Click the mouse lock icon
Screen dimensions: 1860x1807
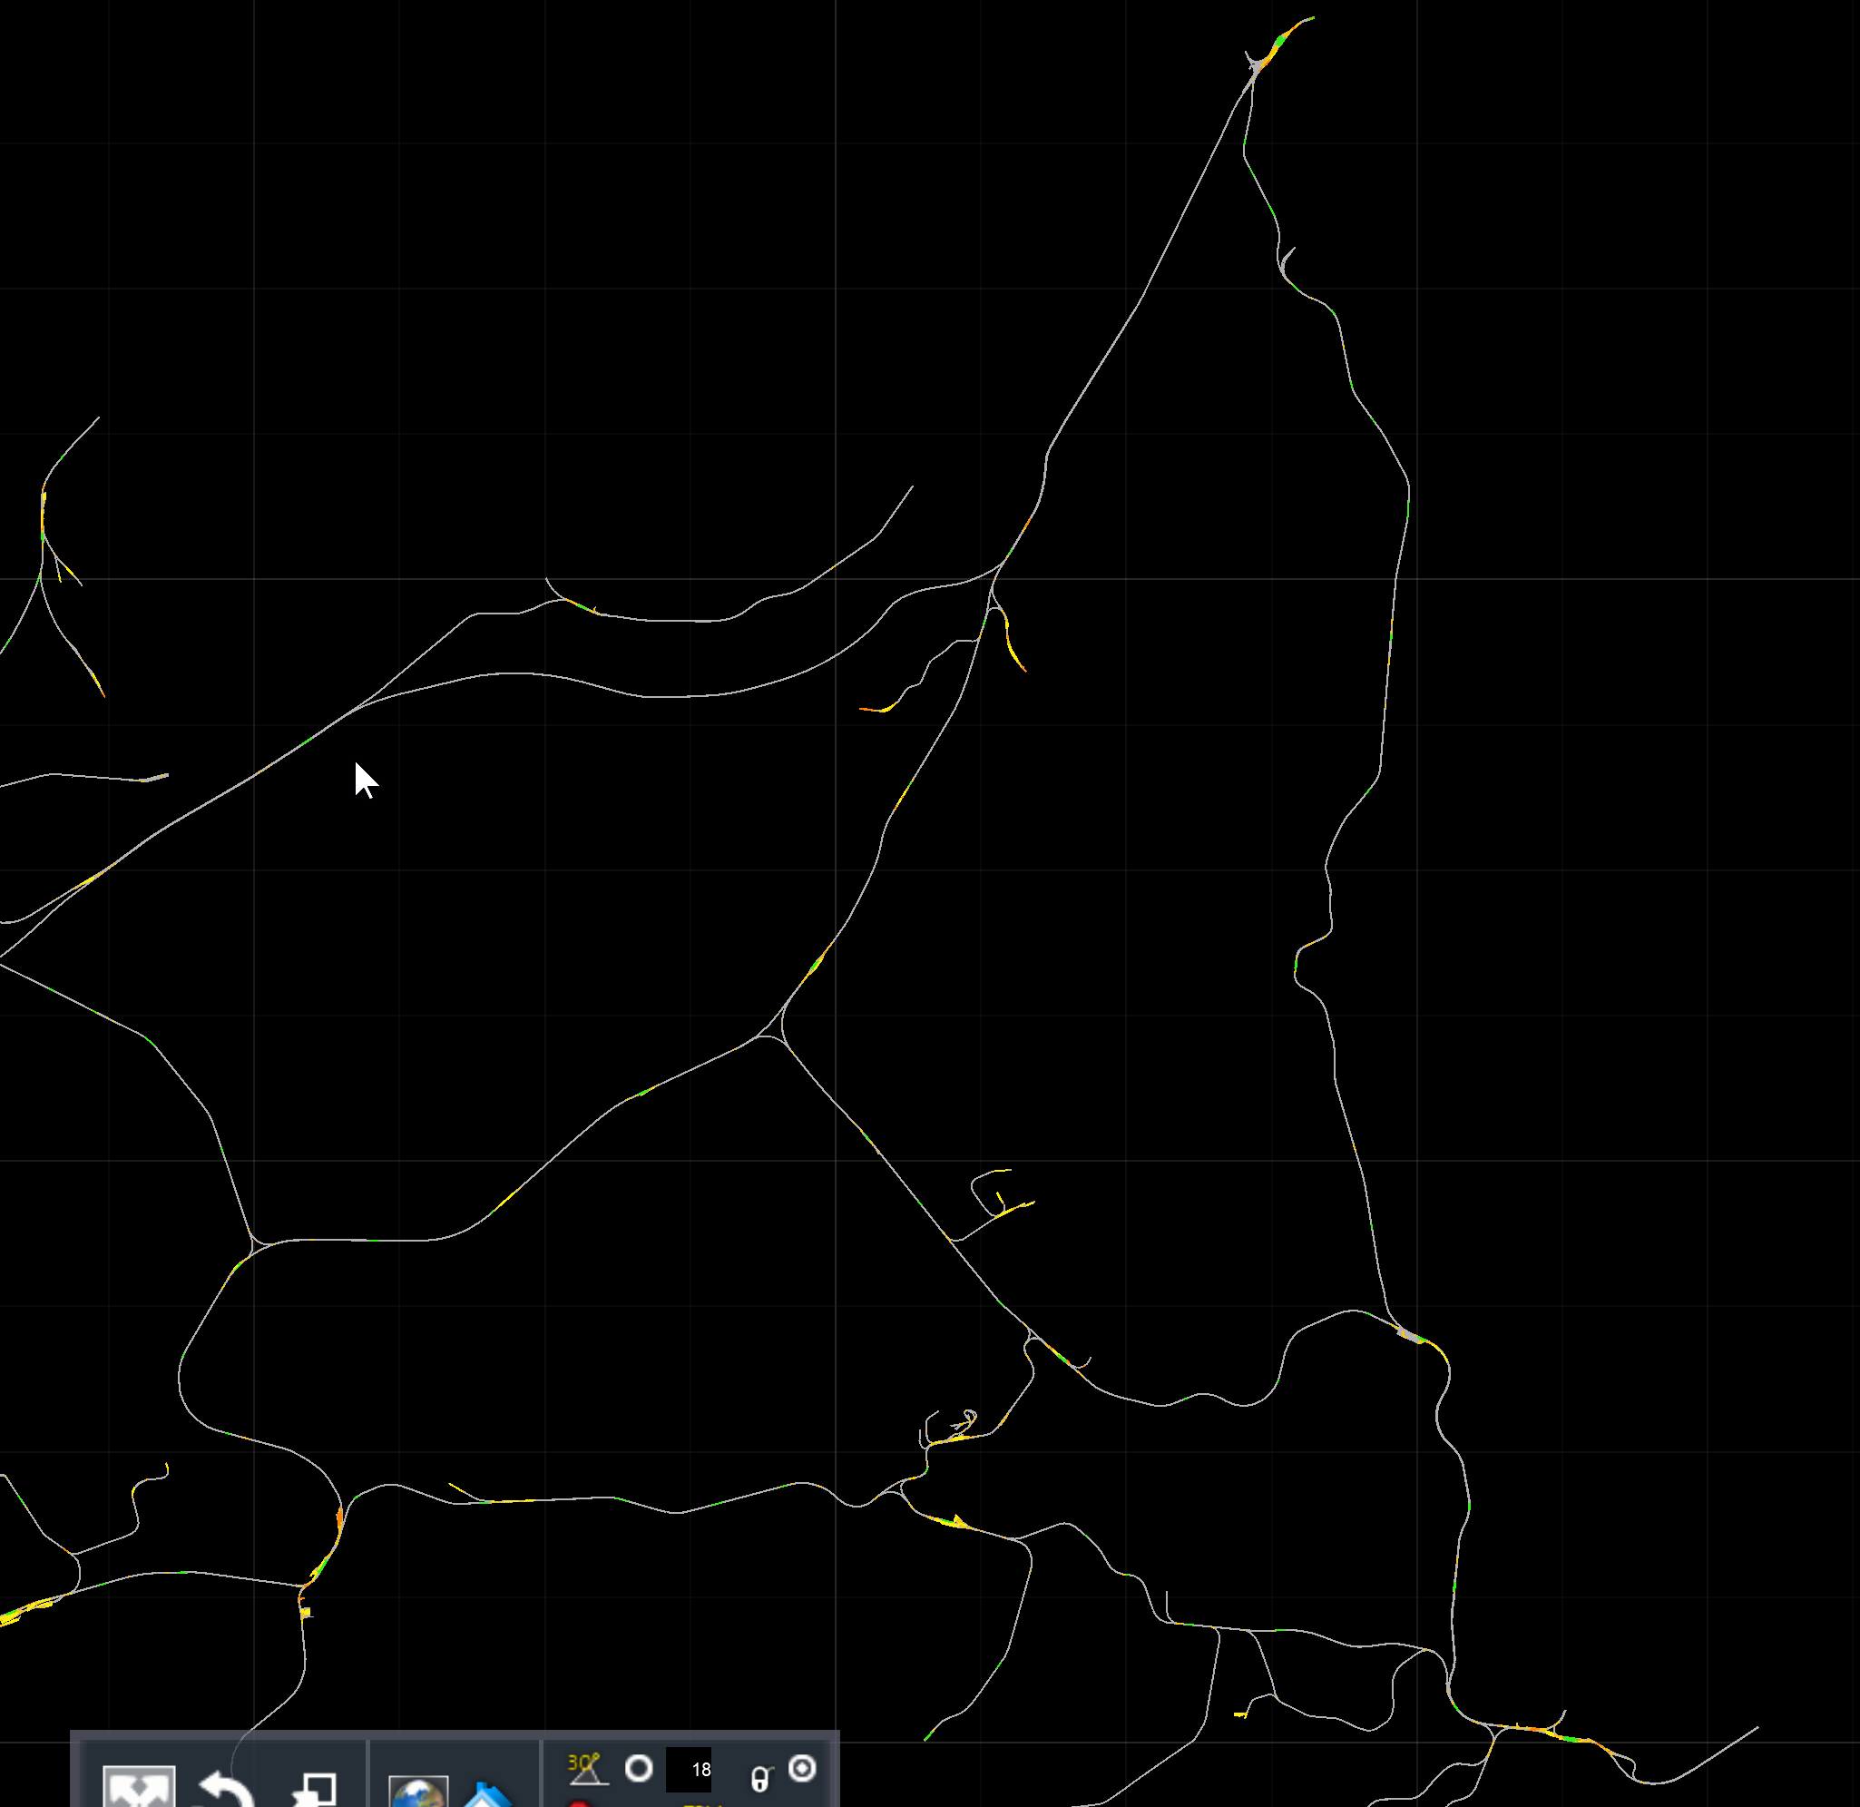point(761,1778)
